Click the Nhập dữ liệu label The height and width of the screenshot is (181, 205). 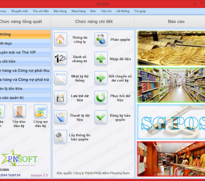pyautogui.click(x=120, y=59)
